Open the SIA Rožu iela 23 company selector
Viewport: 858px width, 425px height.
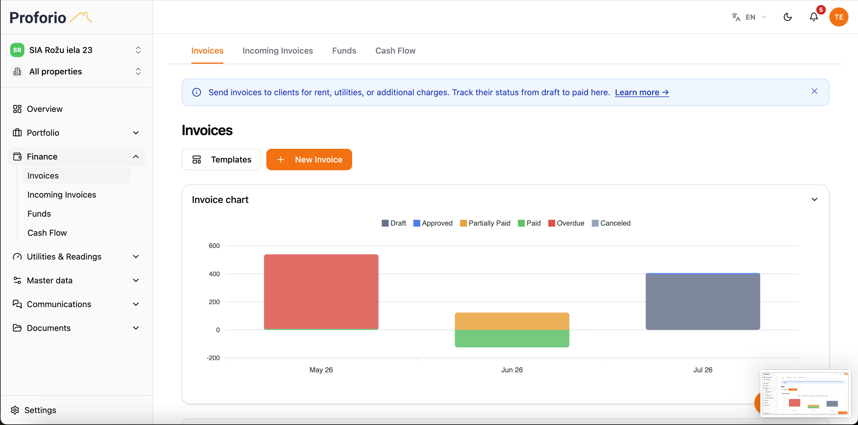(x=77, y=50)
